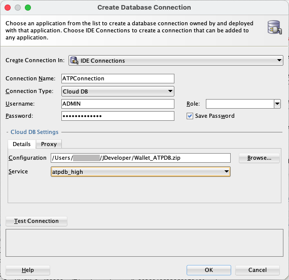Click the database connection icon in header
This screenshot has height=280, width=289.
pyautogui.click(x=274, y=27)
